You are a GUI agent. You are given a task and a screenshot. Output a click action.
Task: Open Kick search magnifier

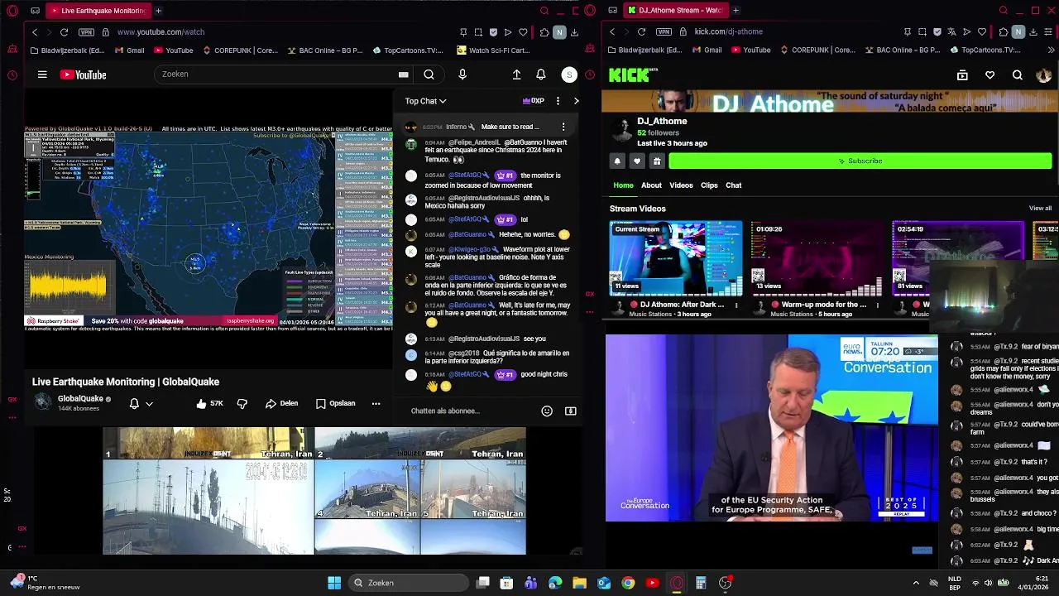point(1018,75)
